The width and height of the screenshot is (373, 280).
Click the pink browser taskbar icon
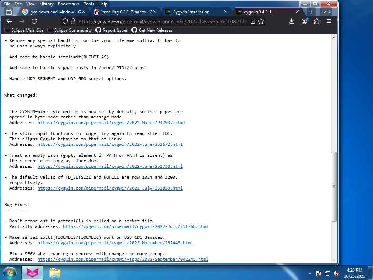pos(32,273)
